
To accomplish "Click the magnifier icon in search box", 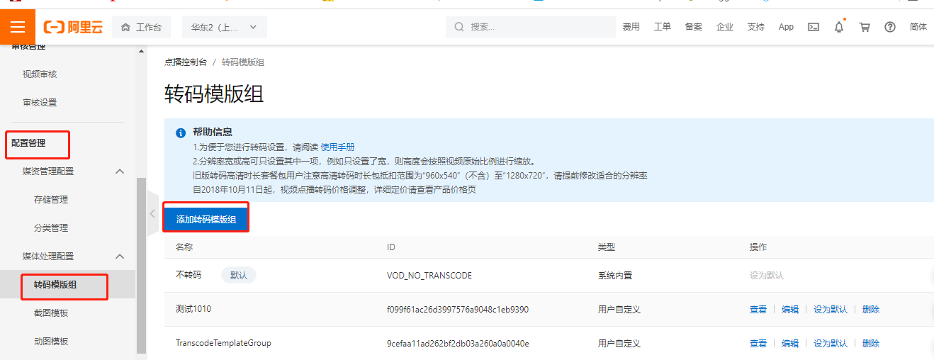I will click(459, 27).
